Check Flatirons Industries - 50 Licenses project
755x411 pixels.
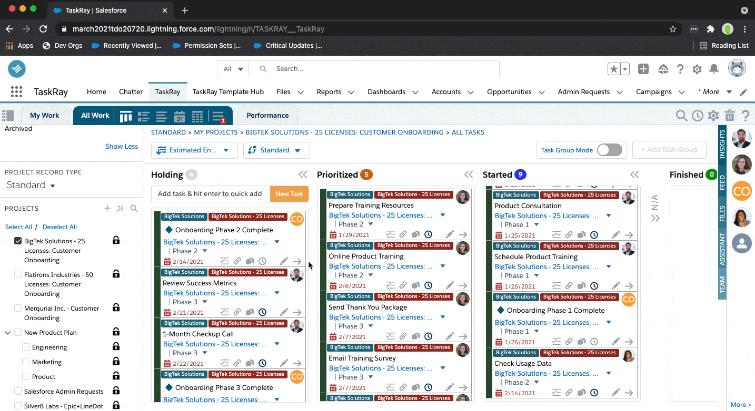[18, 275]
